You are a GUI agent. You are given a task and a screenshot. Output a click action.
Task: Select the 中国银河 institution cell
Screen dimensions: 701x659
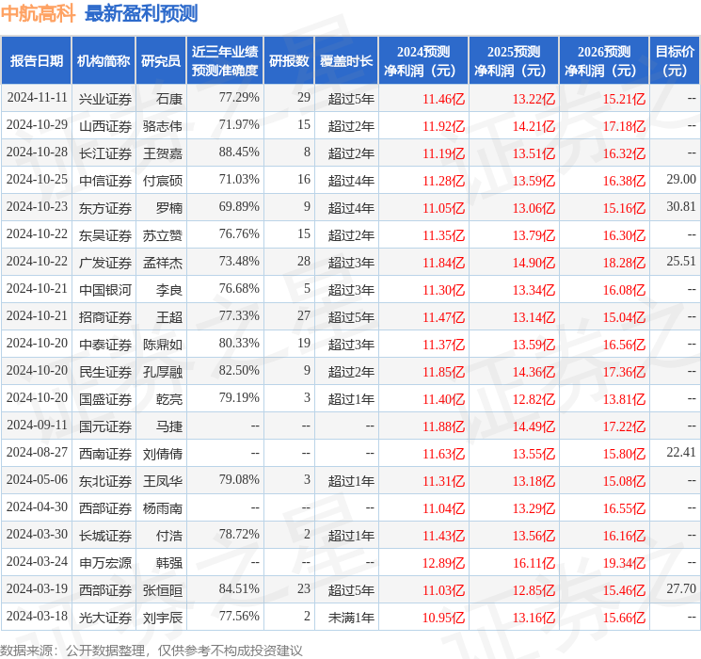[x=105, y=290]
